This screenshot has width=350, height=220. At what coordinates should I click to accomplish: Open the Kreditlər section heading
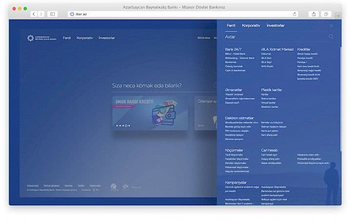tap(304, 49)
